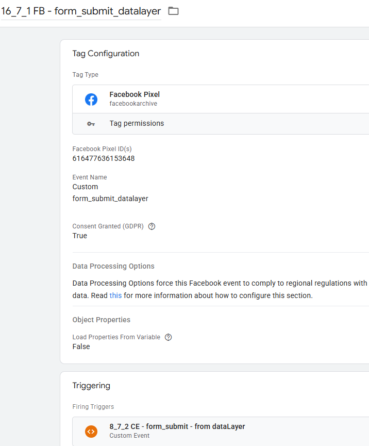Click the Tag Configuration section heading
The width and height of the screenshot is (369, 446).
click(106, 54)
